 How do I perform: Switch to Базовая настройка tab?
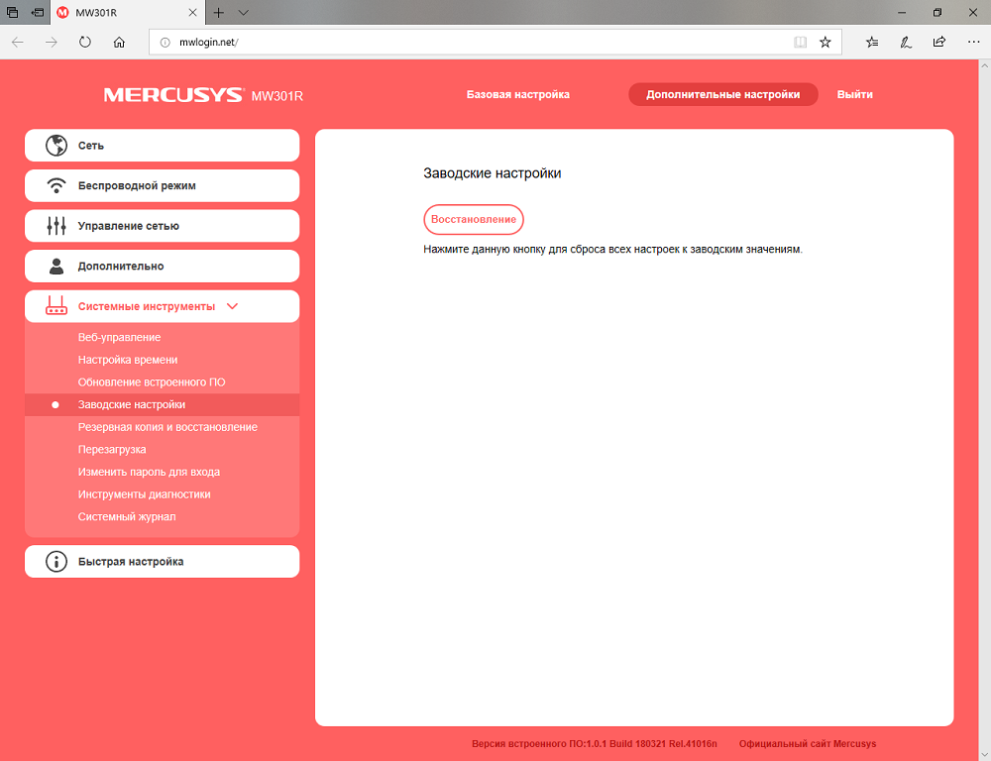(x=518, y=94)
